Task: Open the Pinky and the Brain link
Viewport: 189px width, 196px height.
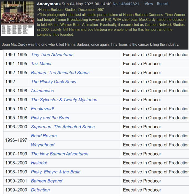Action: [50, 118]
